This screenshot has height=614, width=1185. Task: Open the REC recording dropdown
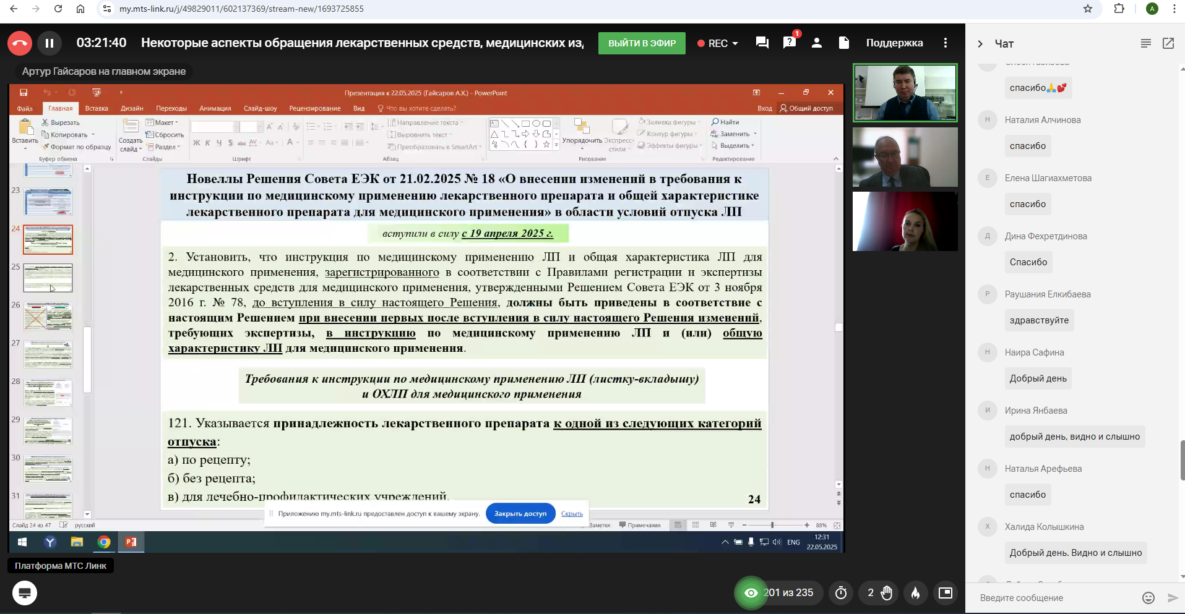[x=718, y=43]
